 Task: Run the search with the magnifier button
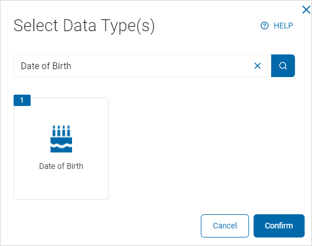283,66
